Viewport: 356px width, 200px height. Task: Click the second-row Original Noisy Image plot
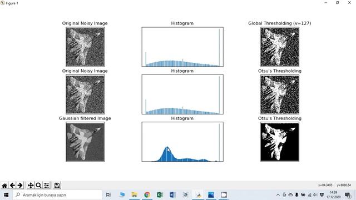point(85,94)
